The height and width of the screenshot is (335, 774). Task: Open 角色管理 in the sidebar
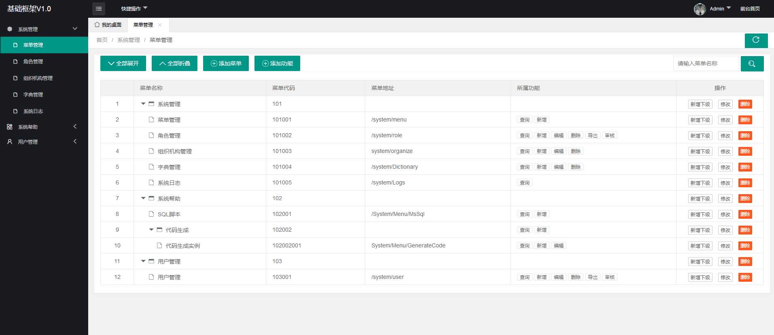click(x=44, y=61)
